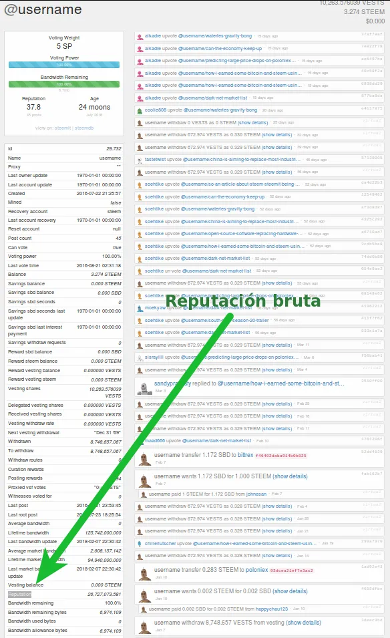Click the blue Voting Power progress bar
The width and height of the screenshot is (390, 638).
(64, 65)
